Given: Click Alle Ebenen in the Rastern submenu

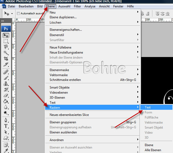Looking at the screenshot, I should [153, 150].
